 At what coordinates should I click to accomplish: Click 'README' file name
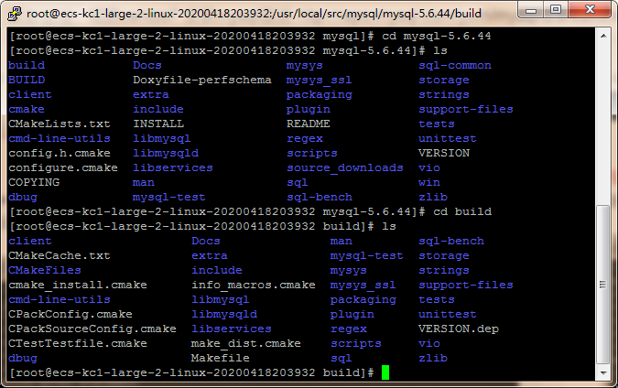(308, 124)
